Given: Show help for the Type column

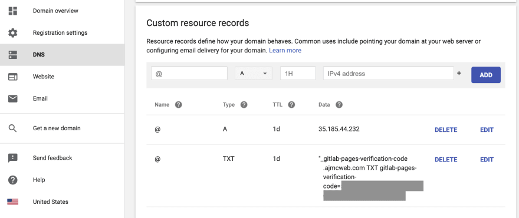Looking at the screenshot, I should [x=244, y=105].
